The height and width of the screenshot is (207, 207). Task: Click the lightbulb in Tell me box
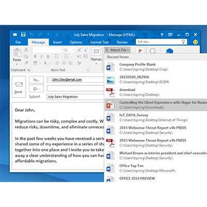tap(183, 42)
